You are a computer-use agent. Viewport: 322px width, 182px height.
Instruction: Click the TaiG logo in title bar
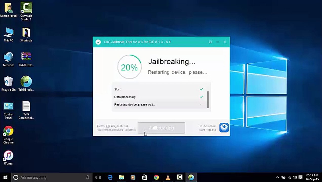tap(98, 42)
